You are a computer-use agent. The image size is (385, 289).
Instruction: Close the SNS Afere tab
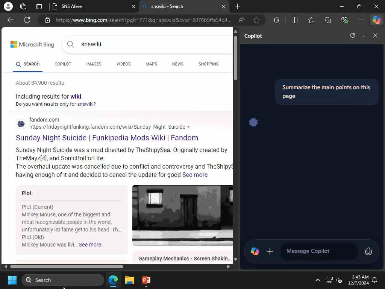click(x=133, y=7)
